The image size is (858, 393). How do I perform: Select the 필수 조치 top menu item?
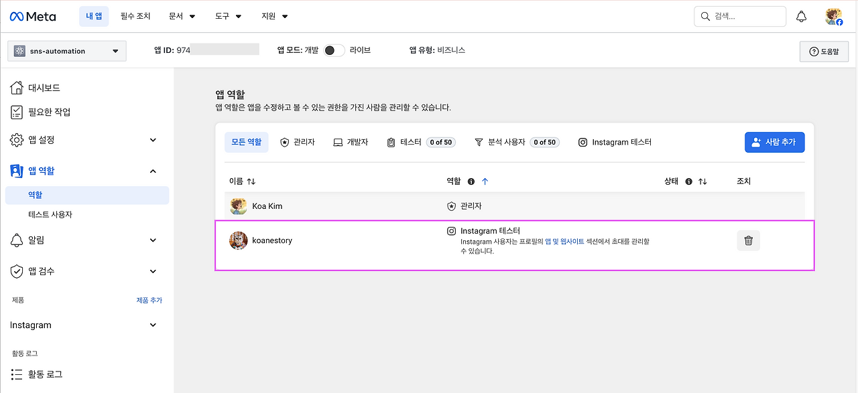coord(136,16)
